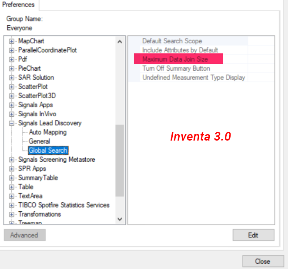Select General under Signals Lead Discovery
Screen dimensions: 288x269
39,141
